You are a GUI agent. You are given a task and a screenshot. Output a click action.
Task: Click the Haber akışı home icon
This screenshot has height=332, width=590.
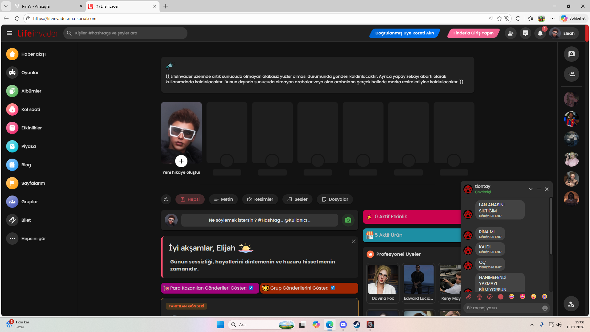pyautogui.click(x=12, y=54)
